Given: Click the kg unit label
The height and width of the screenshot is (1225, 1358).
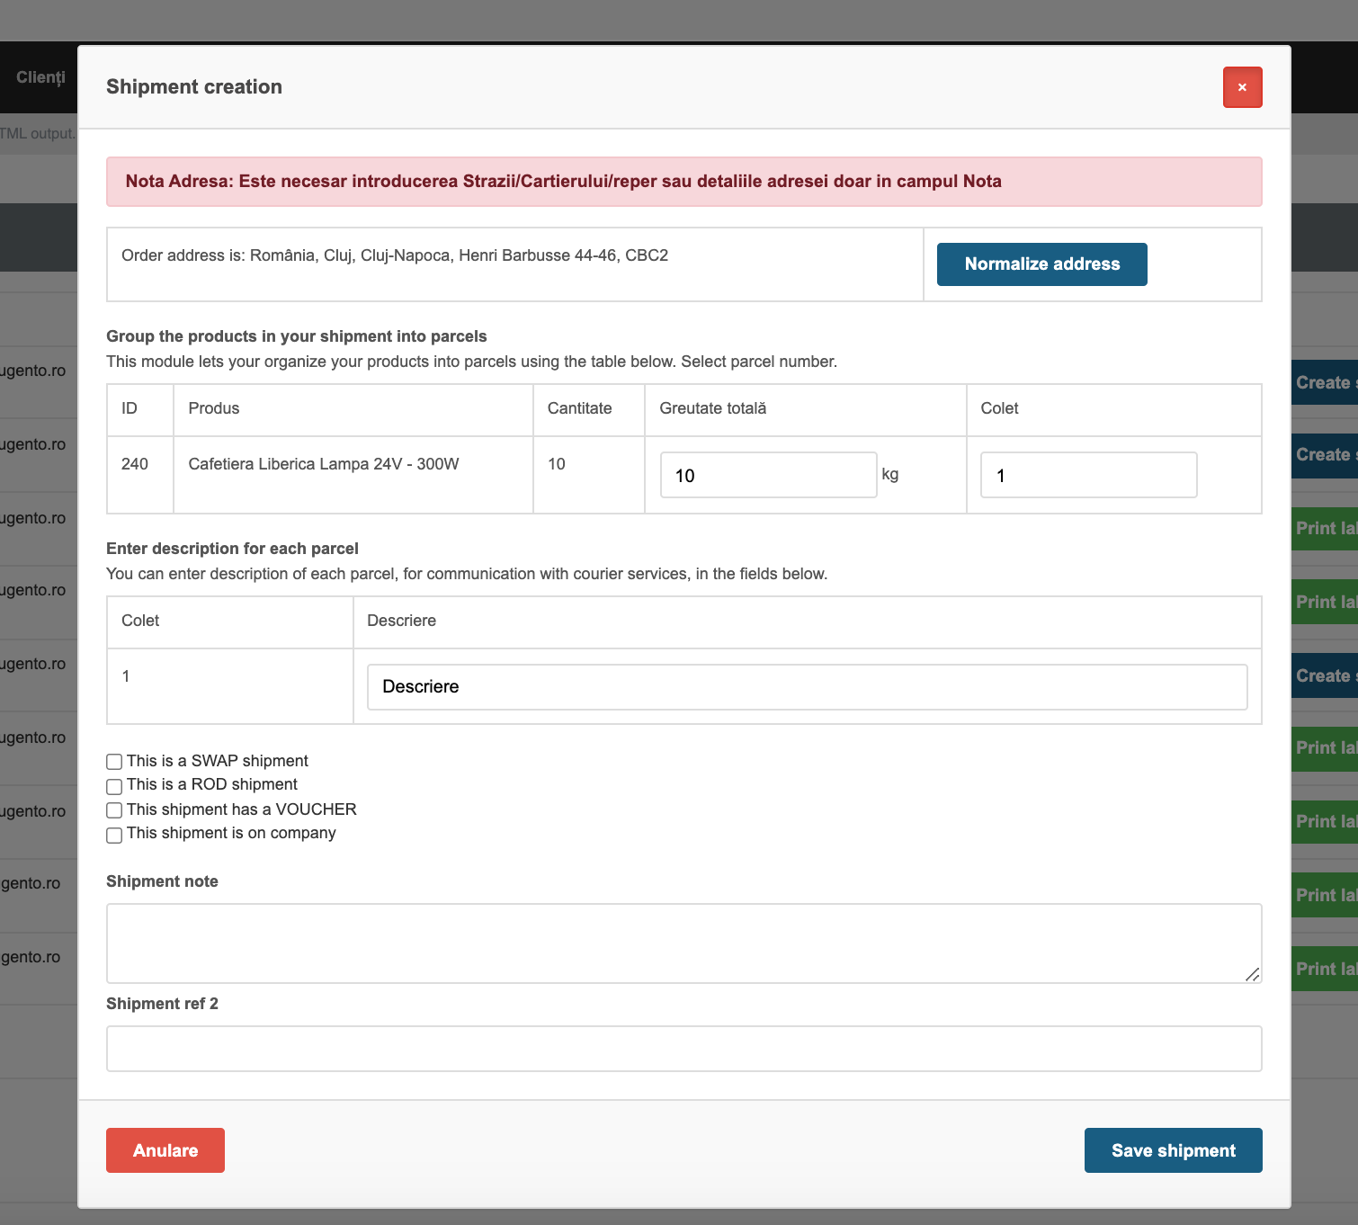Looking at the screenshot, I should pos(890,474).
